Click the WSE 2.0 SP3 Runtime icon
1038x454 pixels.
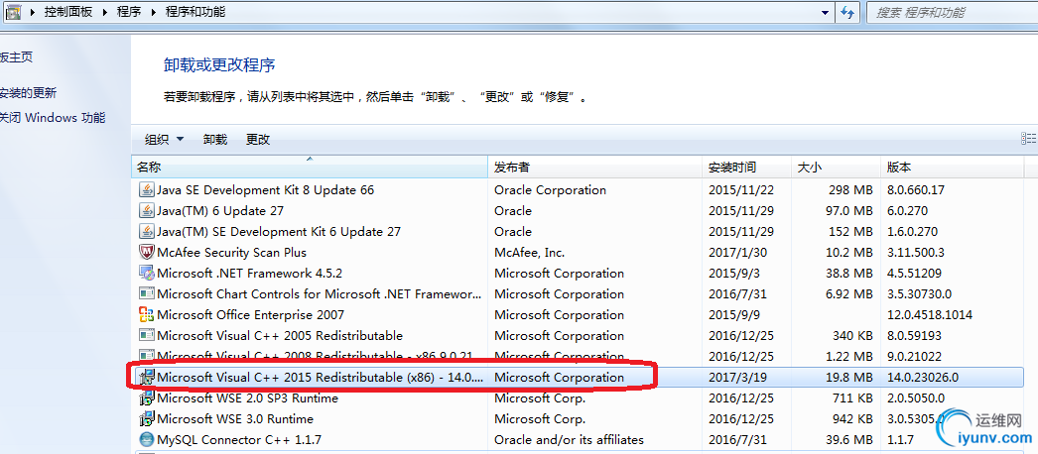[146, 398]
